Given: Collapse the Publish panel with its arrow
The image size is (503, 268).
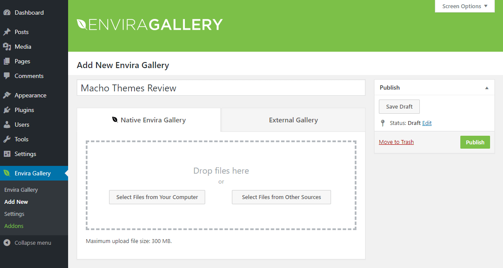Looking at the screenshot, I should [x=487, y=88].
